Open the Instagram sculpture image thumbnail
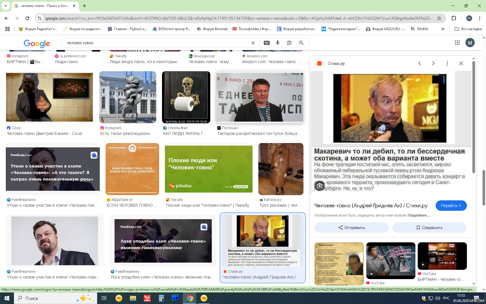The height and width of the screenshot is (304, 486). (x=128, y=97)
